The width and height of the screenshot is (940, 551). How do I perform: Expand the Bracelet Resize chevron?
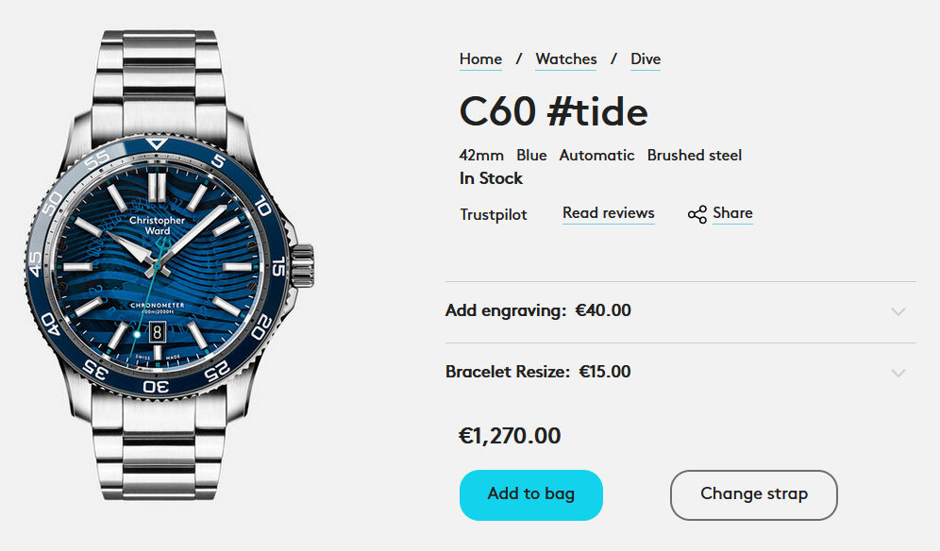[898, 373]
